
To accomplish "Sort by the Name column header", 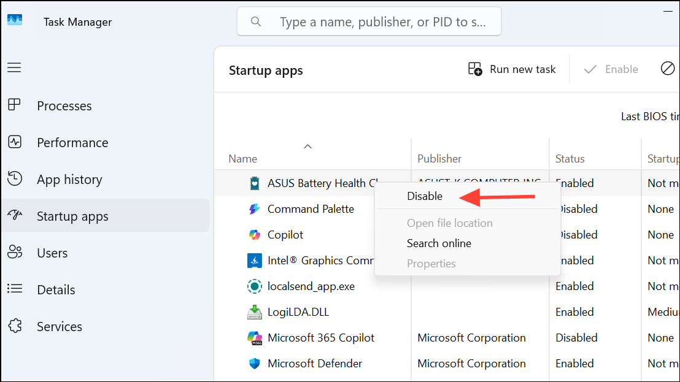I will point(243,159).
